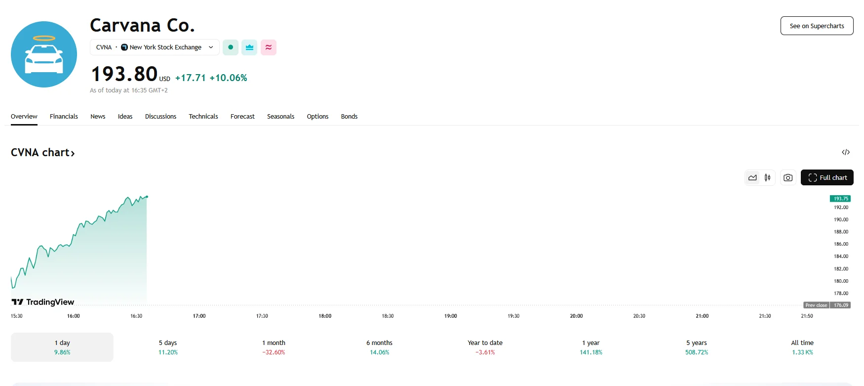Click the blue crown data icon
Image resolution: width=864 pixels, height=386 pixels.
click(249, 47)
